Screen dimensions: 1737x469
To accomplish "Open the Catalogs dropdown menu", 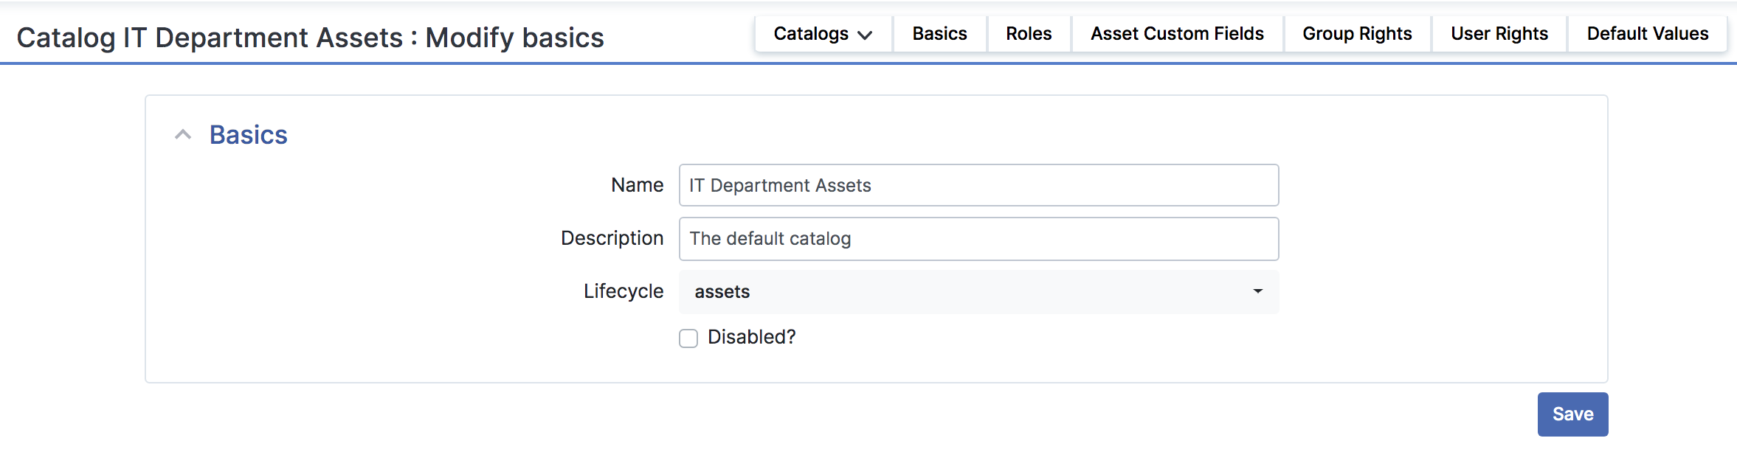I will coord(823,34).
